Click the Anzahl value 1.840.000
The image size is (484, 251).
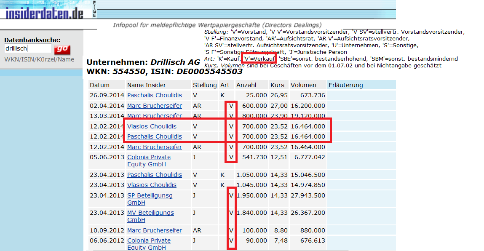[x=252, y=213]
